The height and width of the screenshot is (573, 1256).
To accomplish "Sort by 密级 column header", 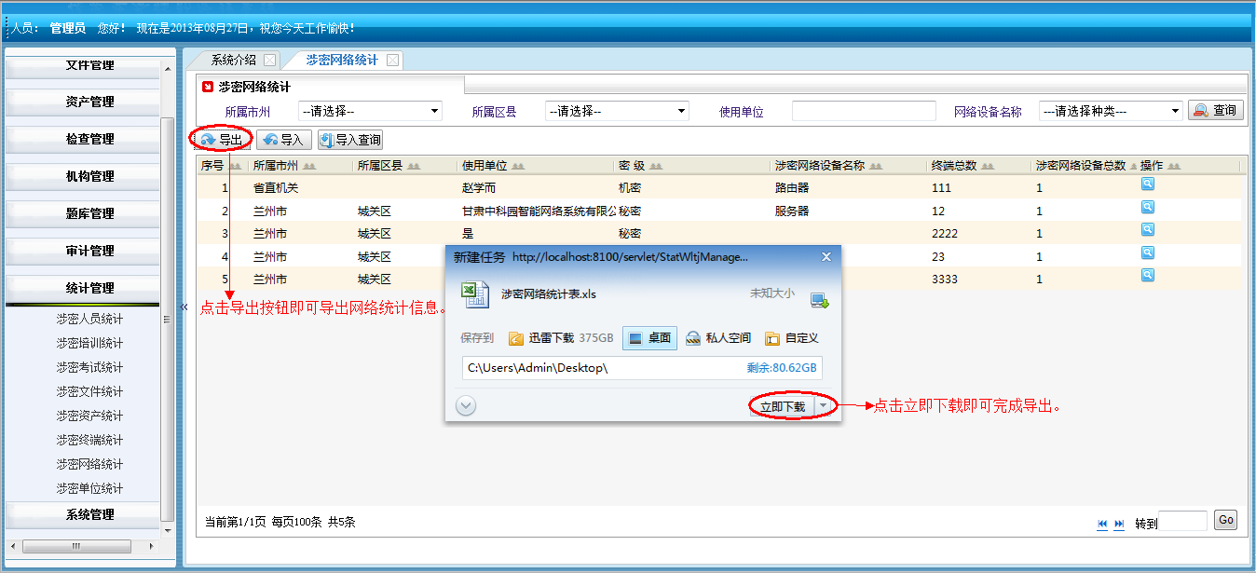I will [x=690, y=166].
